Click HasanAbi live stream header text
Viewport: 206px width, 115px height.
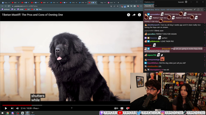(x=164, y=10)
